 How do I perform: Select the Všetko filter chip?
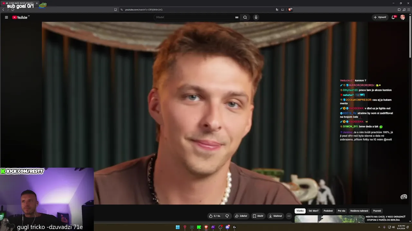pyautogui.click(x=300, y=211)
